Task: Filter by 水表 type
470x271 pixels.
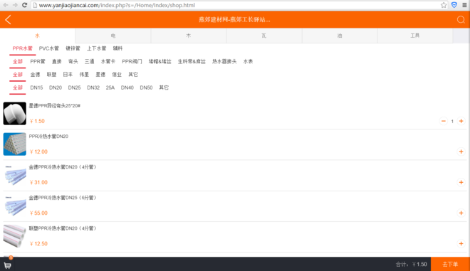Action: 248,61
